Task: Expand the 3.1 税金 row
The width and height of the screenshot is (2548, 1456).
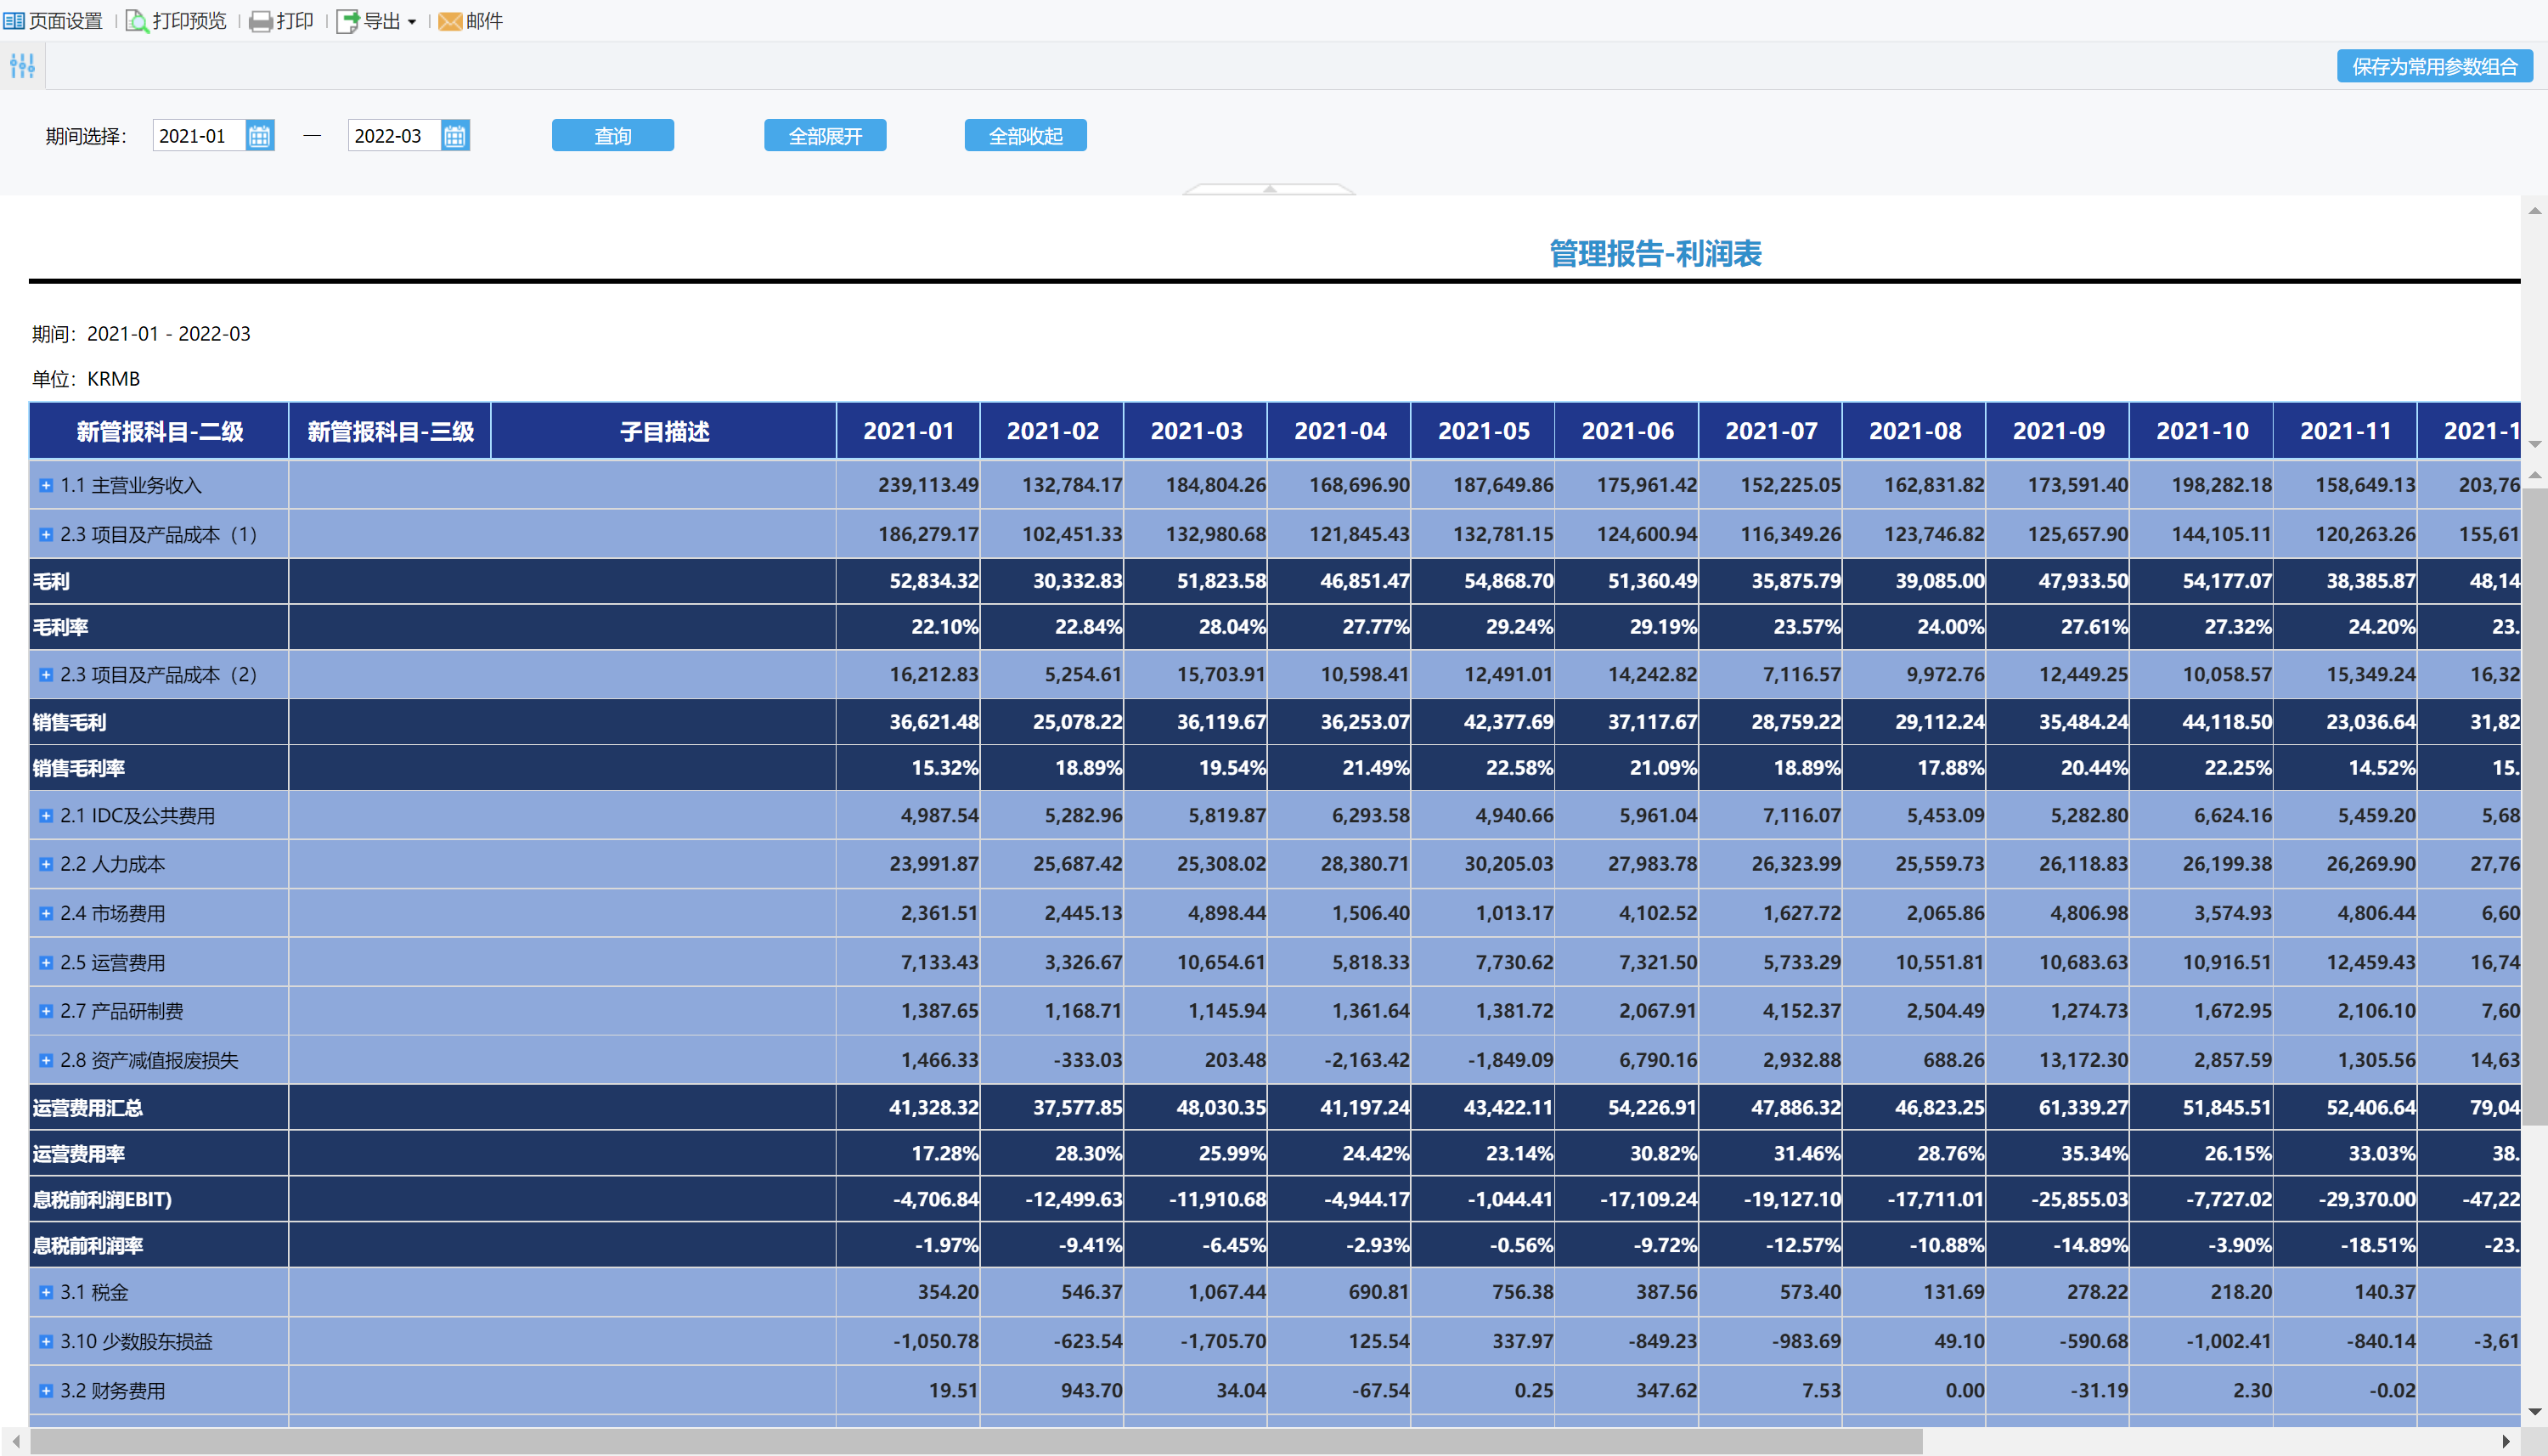Action: [46, 1292]
